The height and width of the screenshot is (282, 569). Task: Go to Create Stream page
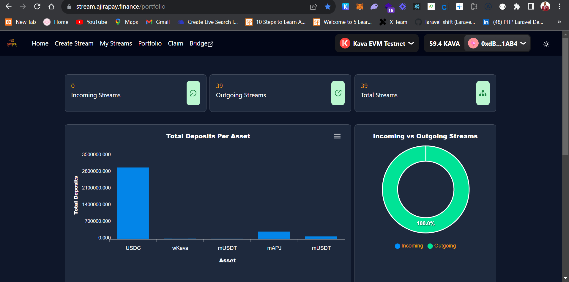click(74, 43)
